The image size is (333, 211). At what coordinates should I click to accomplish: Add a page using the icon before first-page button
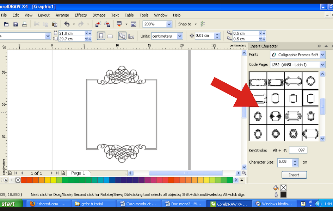pos(10,173)
